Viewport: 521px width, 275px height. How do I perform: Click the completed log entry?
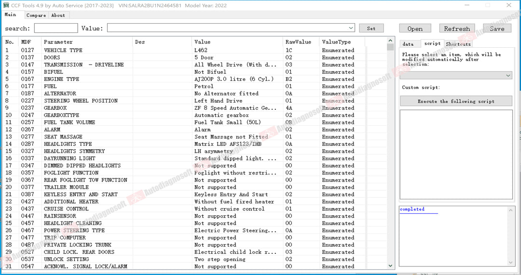[x=412, y=209]
